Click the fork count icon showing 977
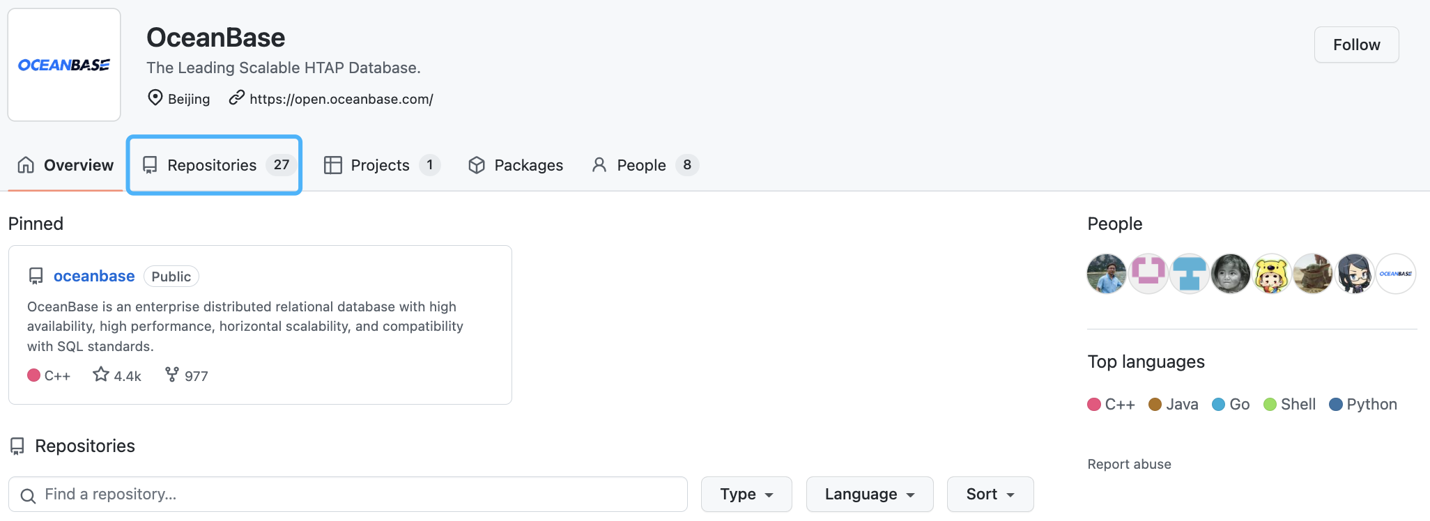The height and width of the screenshot is (521, 1430). click(172, 375)
